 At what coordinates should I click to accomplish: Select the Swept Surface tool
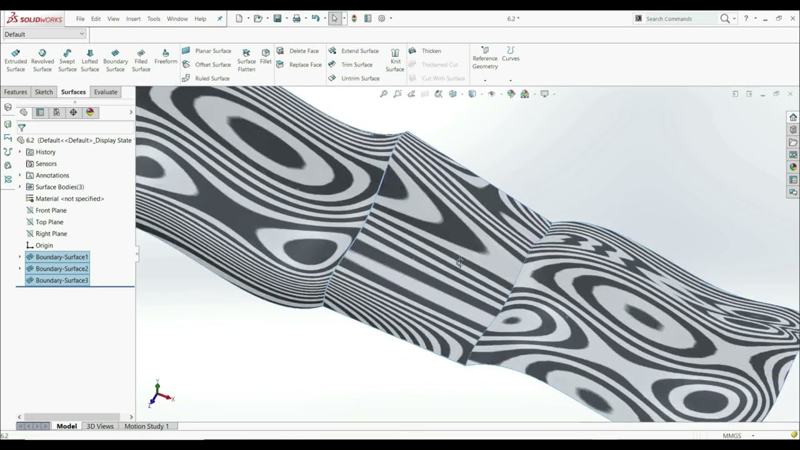pos(67,60)
